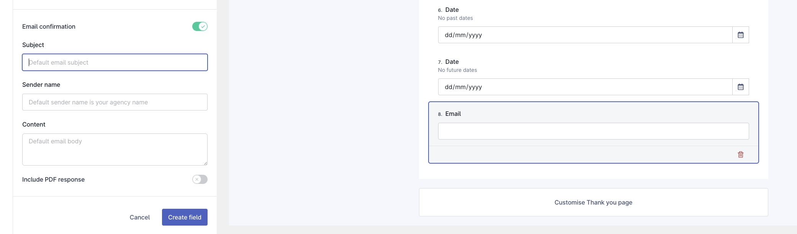Disable the Email confirmation toggle
This screenshot has width=797, height=234.
point(199,26)
